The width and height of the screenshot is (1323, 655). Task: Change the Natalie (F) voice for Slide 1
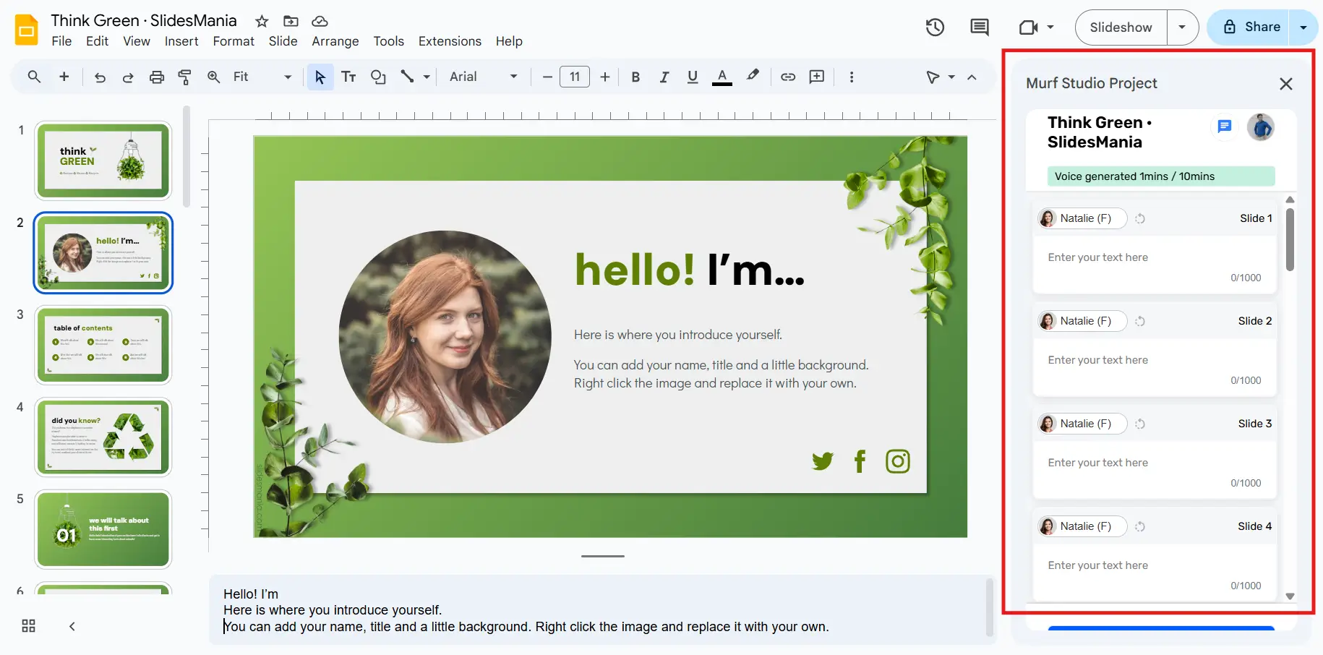point(1082,218)
